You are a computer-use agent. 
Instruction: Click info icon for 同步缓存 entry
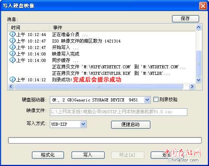click(x=13, y=60)
